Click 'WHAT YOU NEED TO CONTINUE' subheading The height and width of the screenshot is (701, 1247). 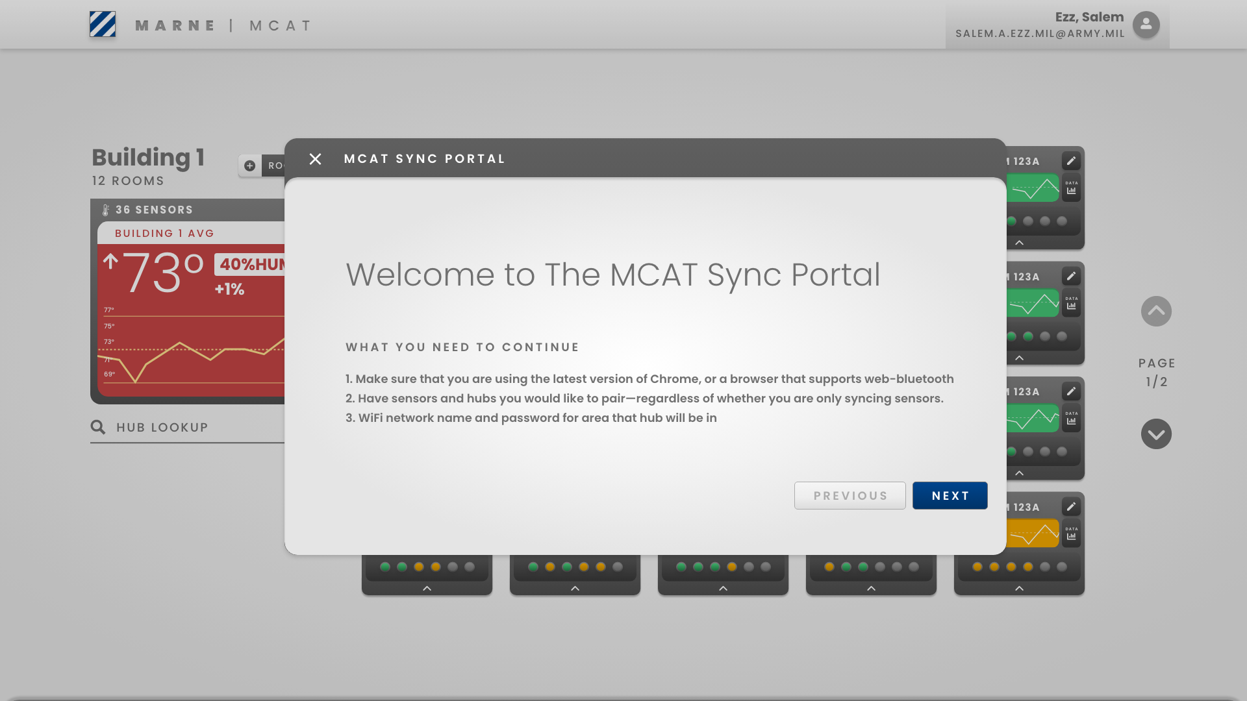[x=462, y=347]
